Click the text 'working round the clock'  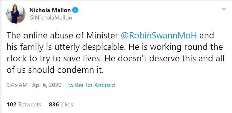point(115,53)
